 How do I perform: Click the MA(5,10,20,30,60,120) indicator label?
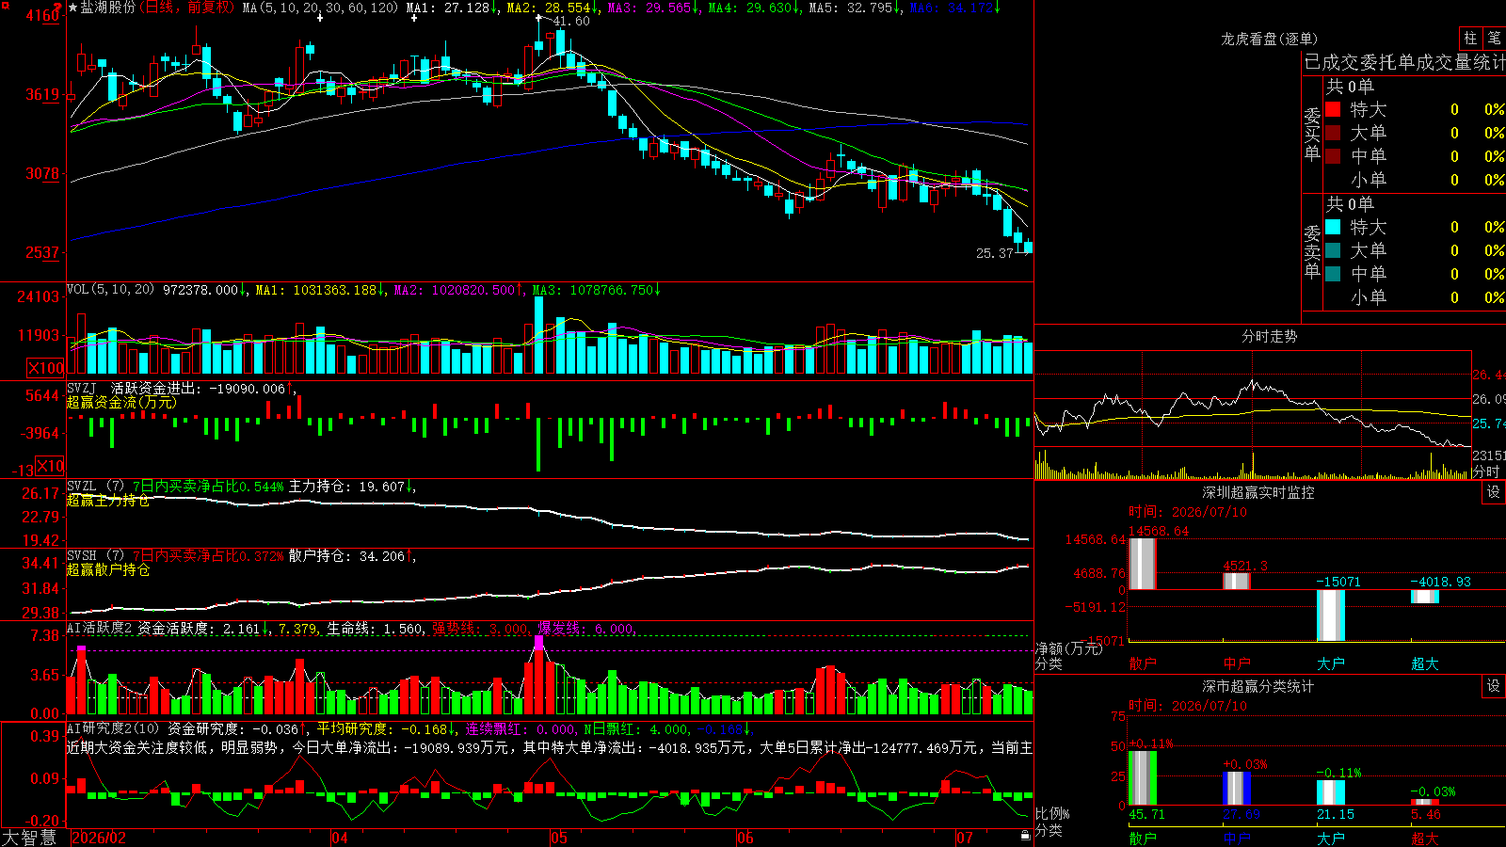point(321,8)
